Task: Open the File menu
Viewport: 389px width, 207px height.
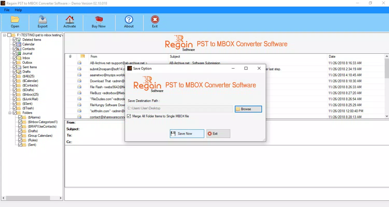Action: (x=7, y=10)
